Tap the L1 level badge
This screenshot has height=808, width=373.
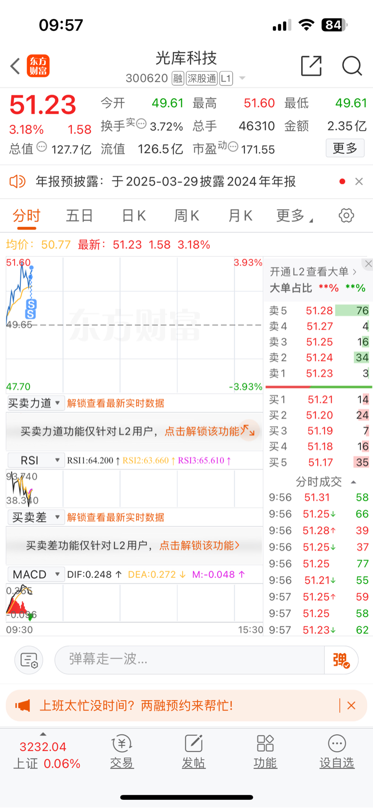pyautogui.click(x=226, y=78)
